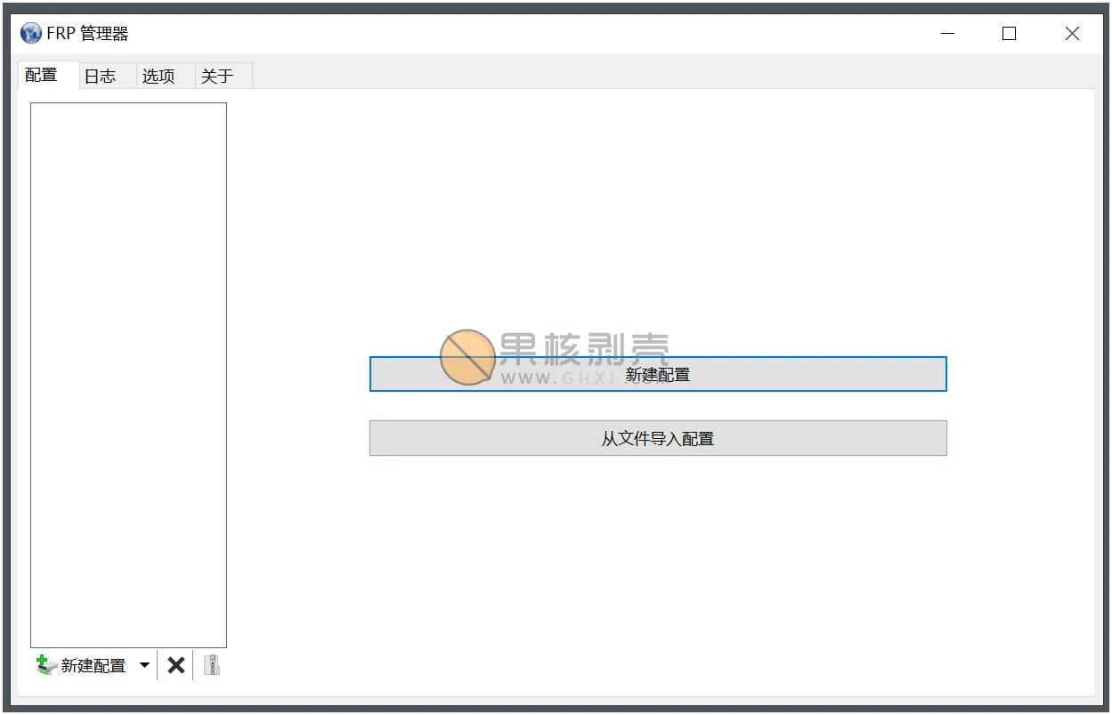Click the green plus 新建配置 icon on bottom toolbar
The height and width of the screenshot is (715, 1112).
(43, 664)
